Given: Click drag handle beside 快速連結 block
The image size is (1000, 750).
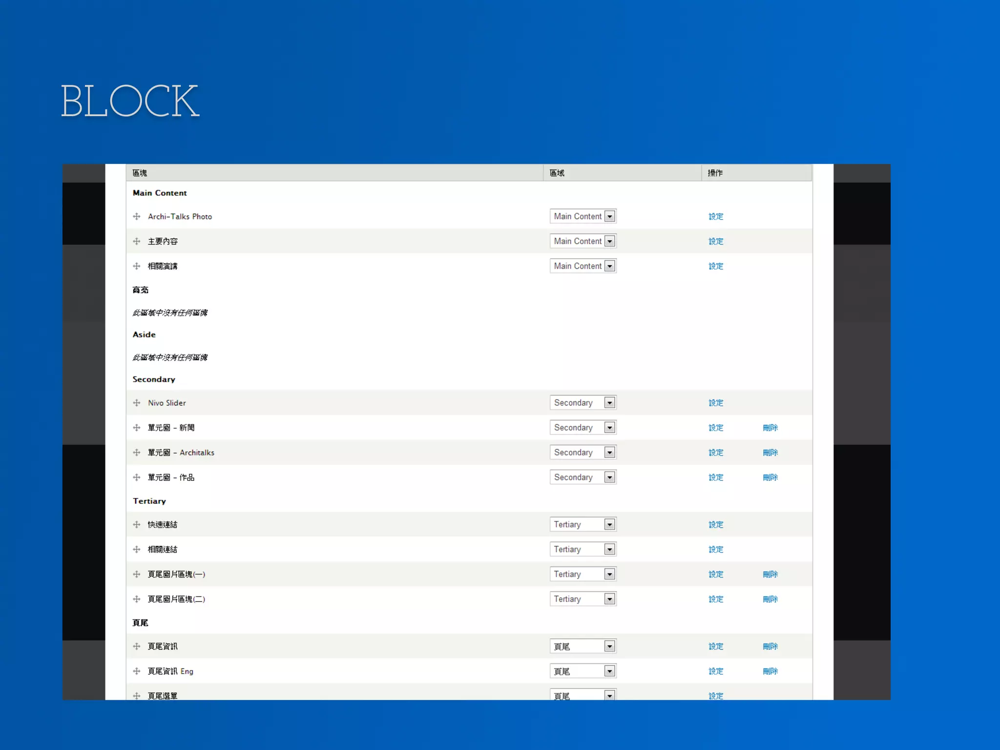Looking at the screenshot, I should (137, 524).
